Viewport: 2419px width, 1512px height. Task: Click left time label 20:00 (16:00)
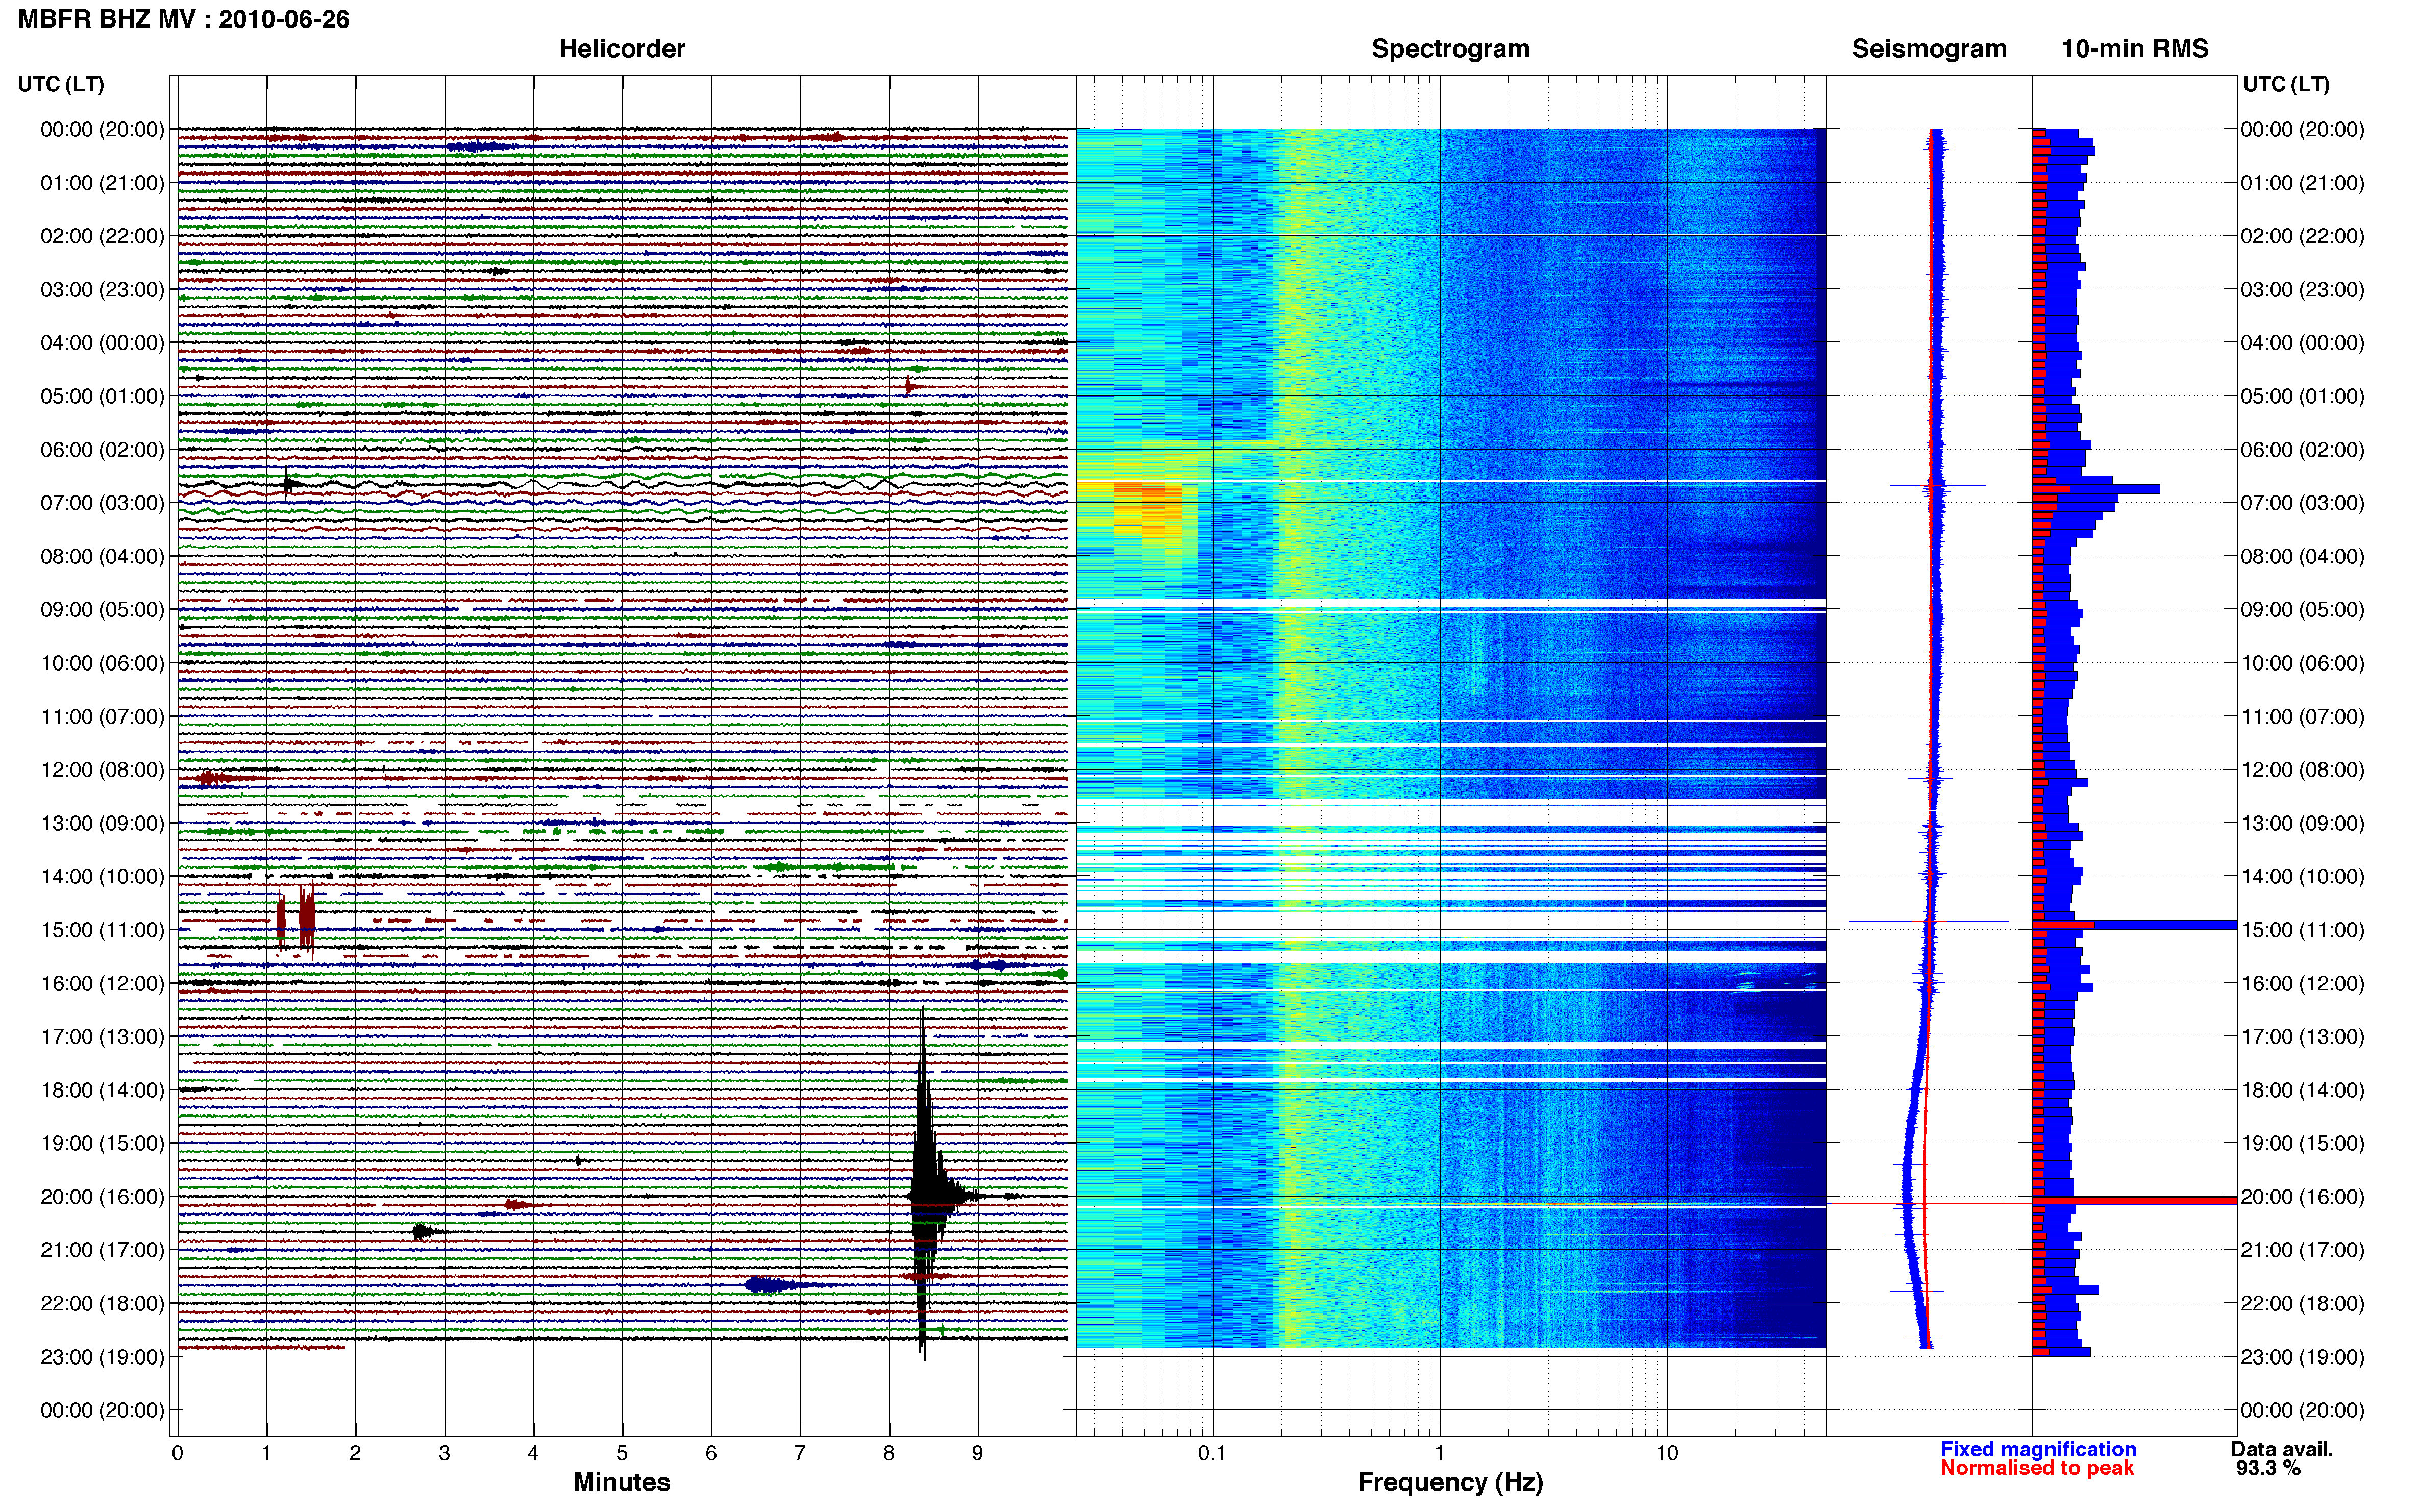coord(102,1197)
